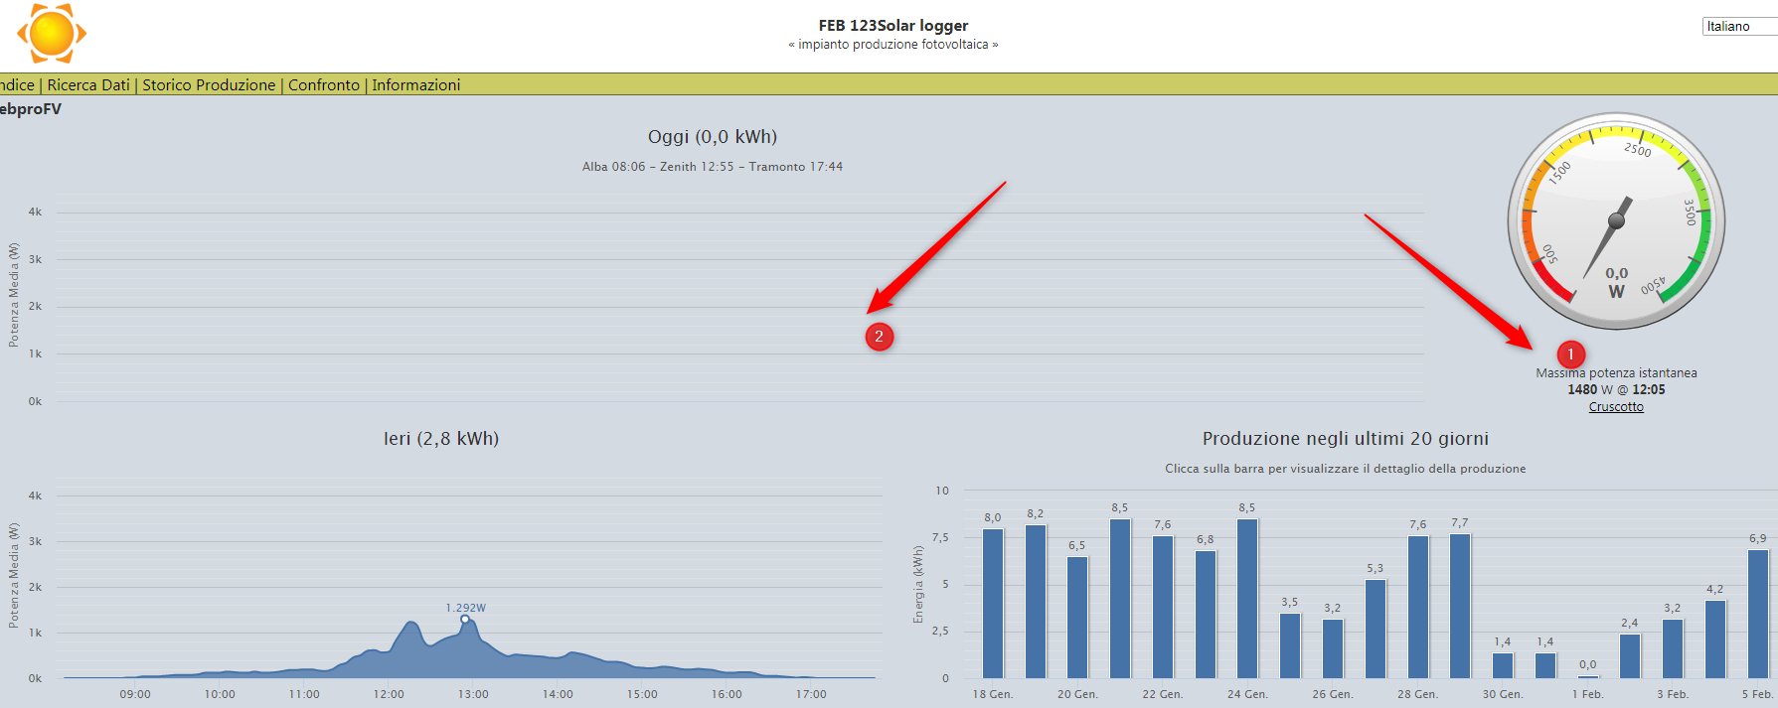This screenshot has height=708, width=1778.
Task: Select the 6,9 bar at 5 Feb.
Action: [1758, 614]
